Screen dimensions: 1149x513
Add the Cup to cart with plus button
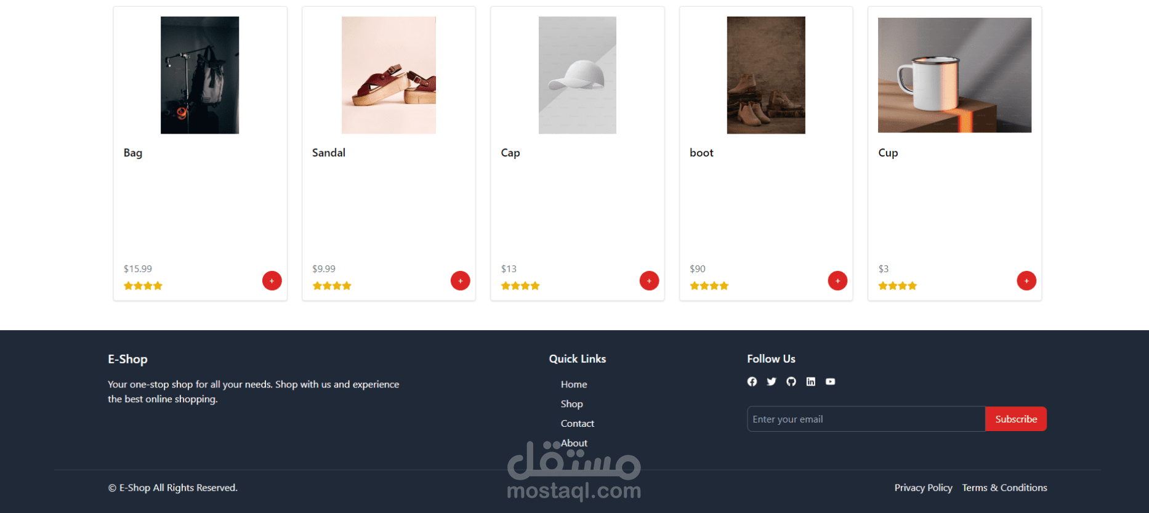[x=1026, y=281]
